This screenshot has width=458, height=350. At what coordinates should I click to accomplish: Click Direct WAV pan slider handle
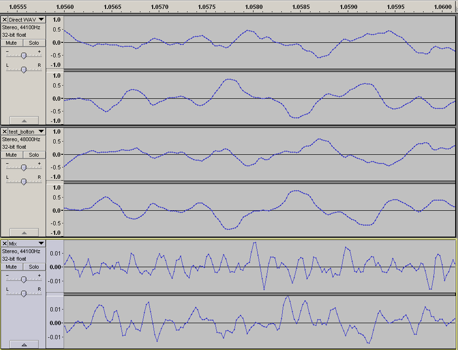[x=24, y=70]
